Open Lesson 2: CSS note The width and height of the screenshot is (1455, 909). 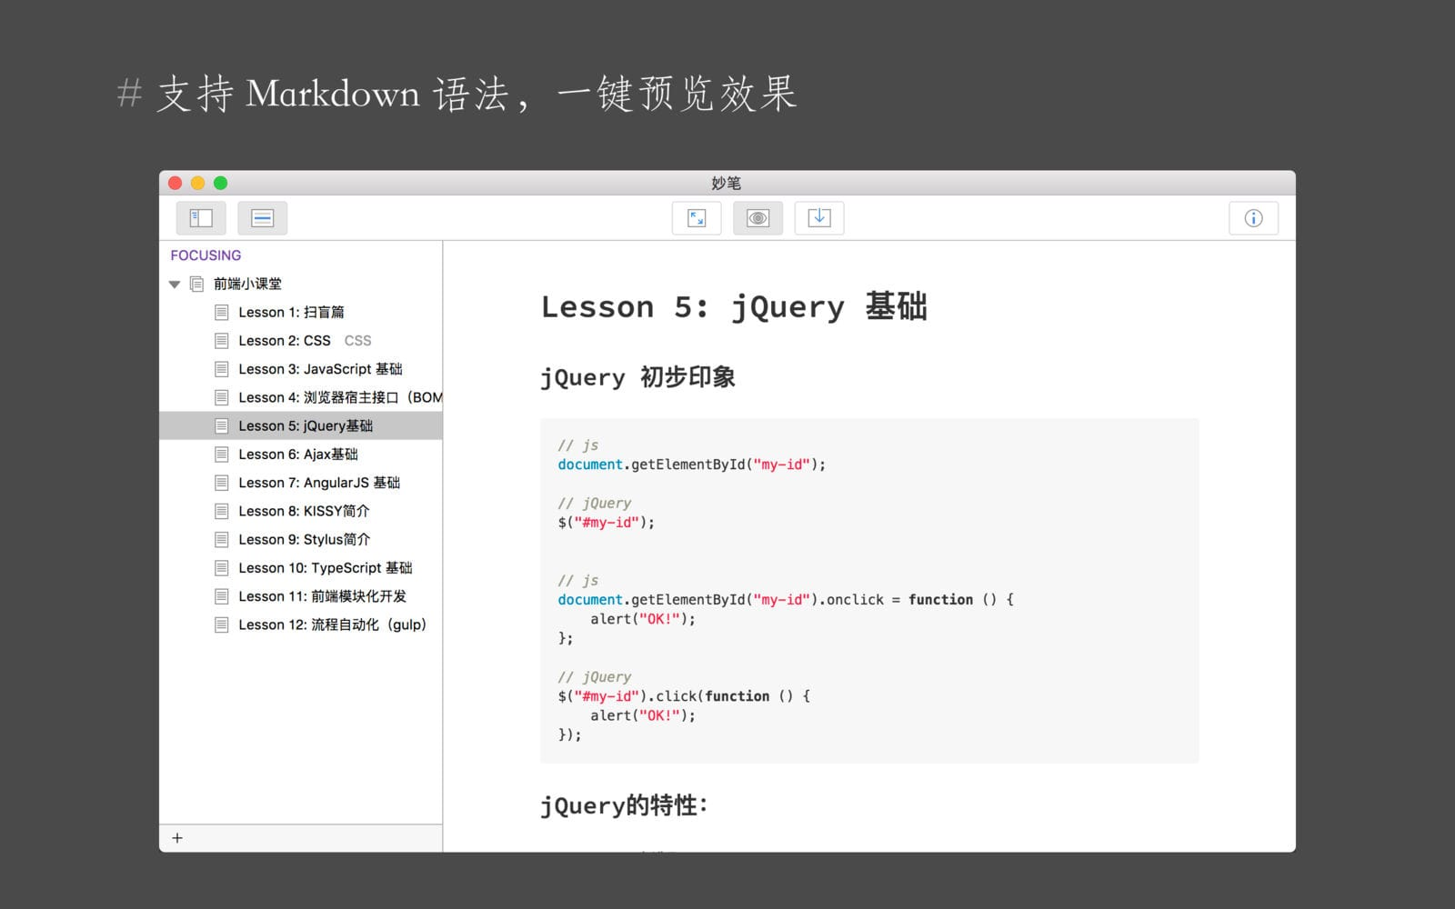tap(301, 340)
